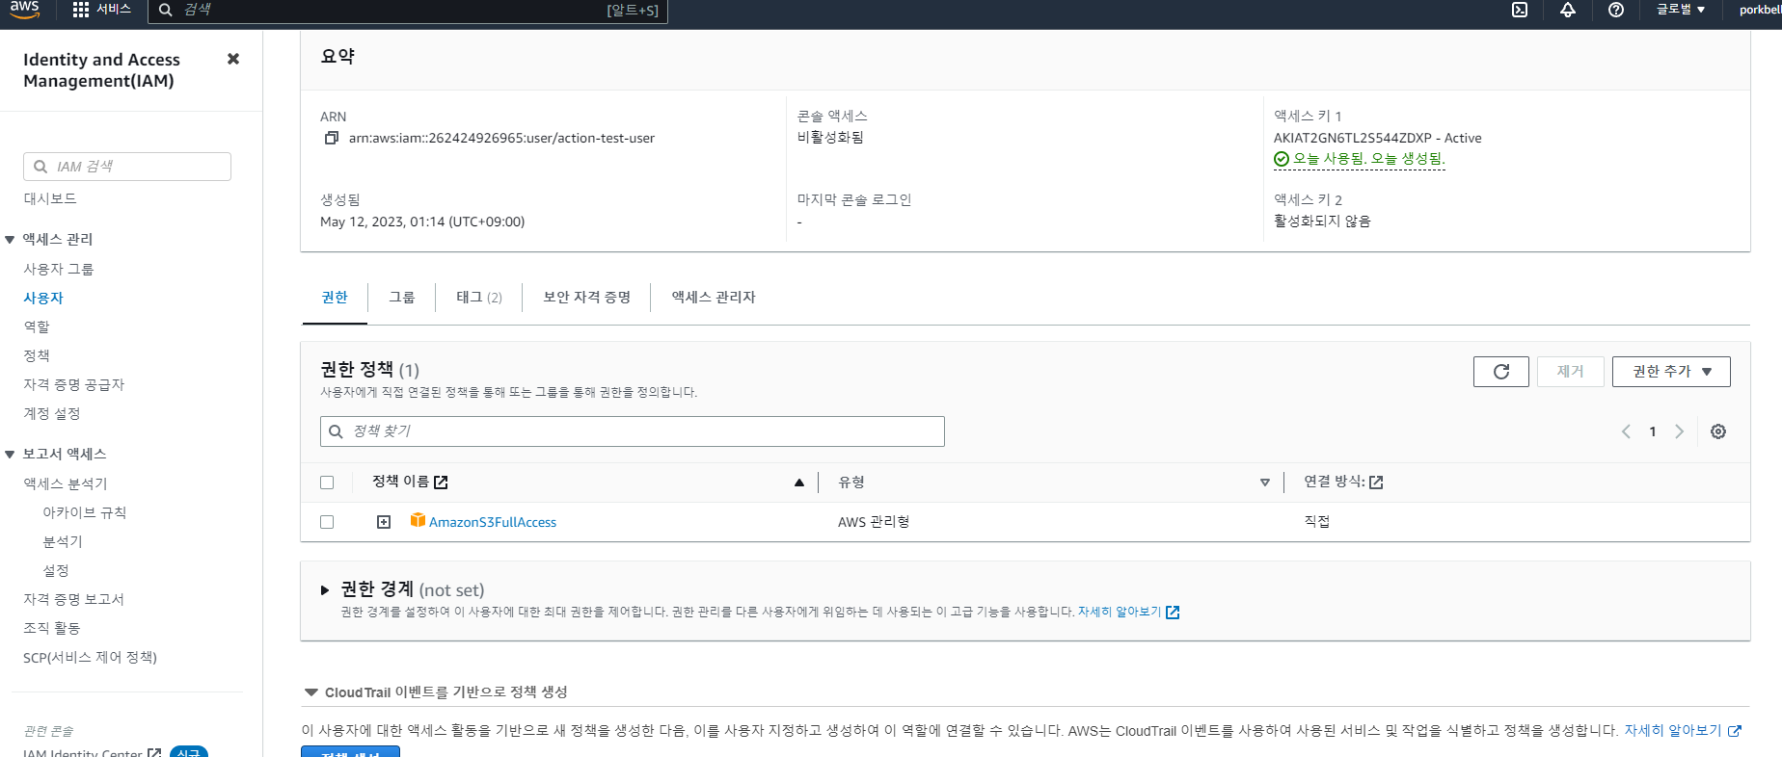Click the AWS logo home icon
The image size is (1782, 757).
(x=25, y=10)
